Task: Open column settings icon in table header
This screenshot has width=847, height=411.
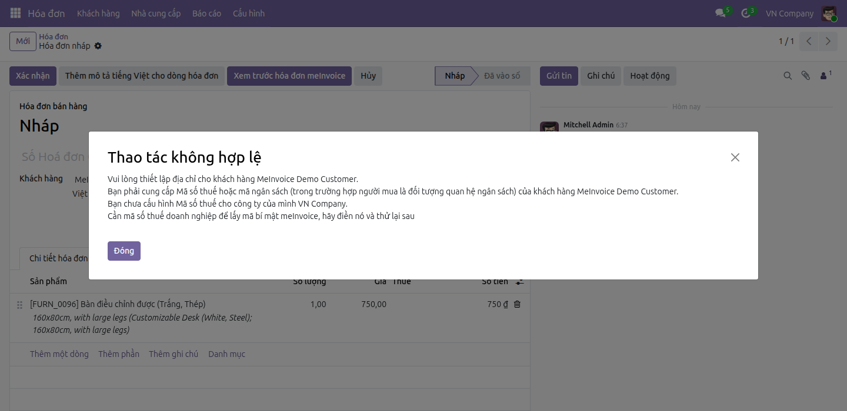Action: [519, 282]
